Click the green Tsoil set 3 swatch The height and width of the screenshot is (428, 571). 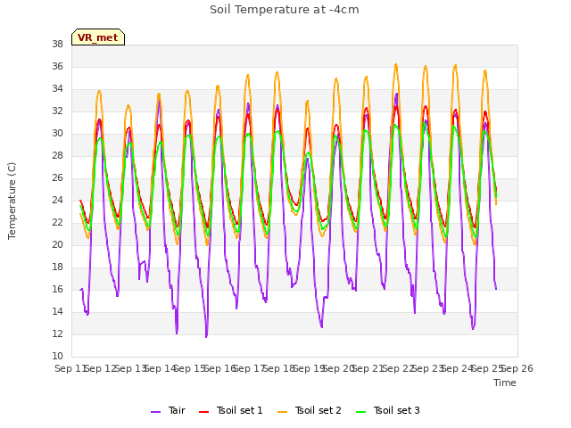pos(361,412)
